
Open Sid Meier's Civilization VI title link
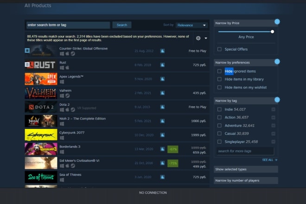pos(79,161)
